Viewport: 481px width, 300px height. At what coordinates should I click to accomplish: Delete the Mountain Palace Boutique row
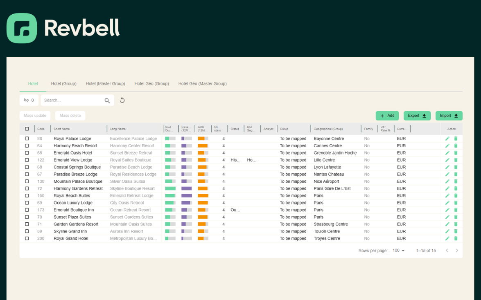(x=456, y=181)
